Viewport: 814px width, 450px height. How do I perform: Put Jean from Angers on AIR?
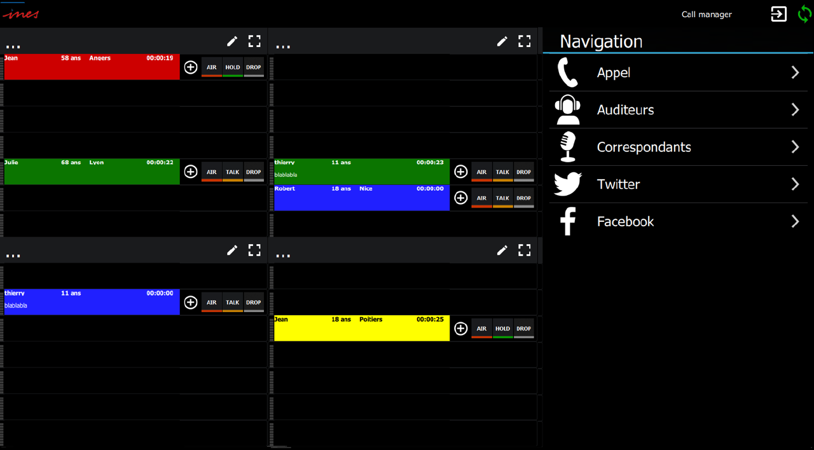212,67
